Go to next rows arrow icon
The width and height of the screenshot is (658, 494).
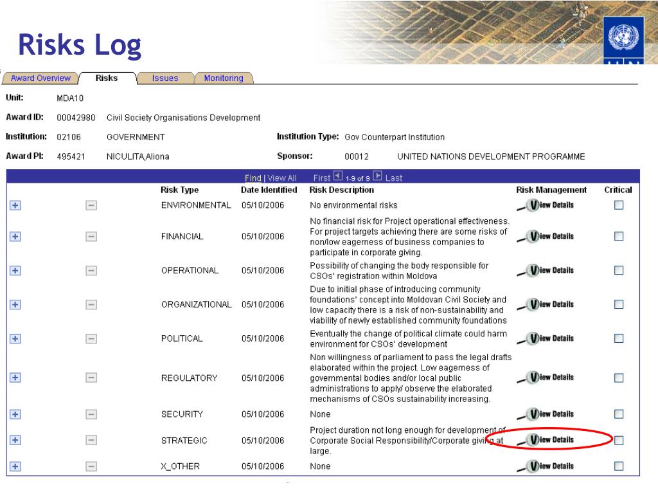pos(377,176)
